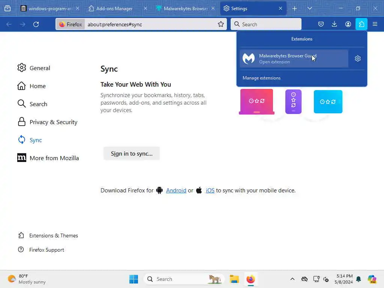
Task: Click the cloud sync-off tray icon
Action: point(304,279)
